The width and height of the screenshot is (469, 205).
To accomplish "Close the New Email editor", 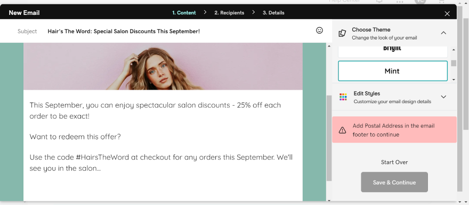I will [x=447, y=13].
